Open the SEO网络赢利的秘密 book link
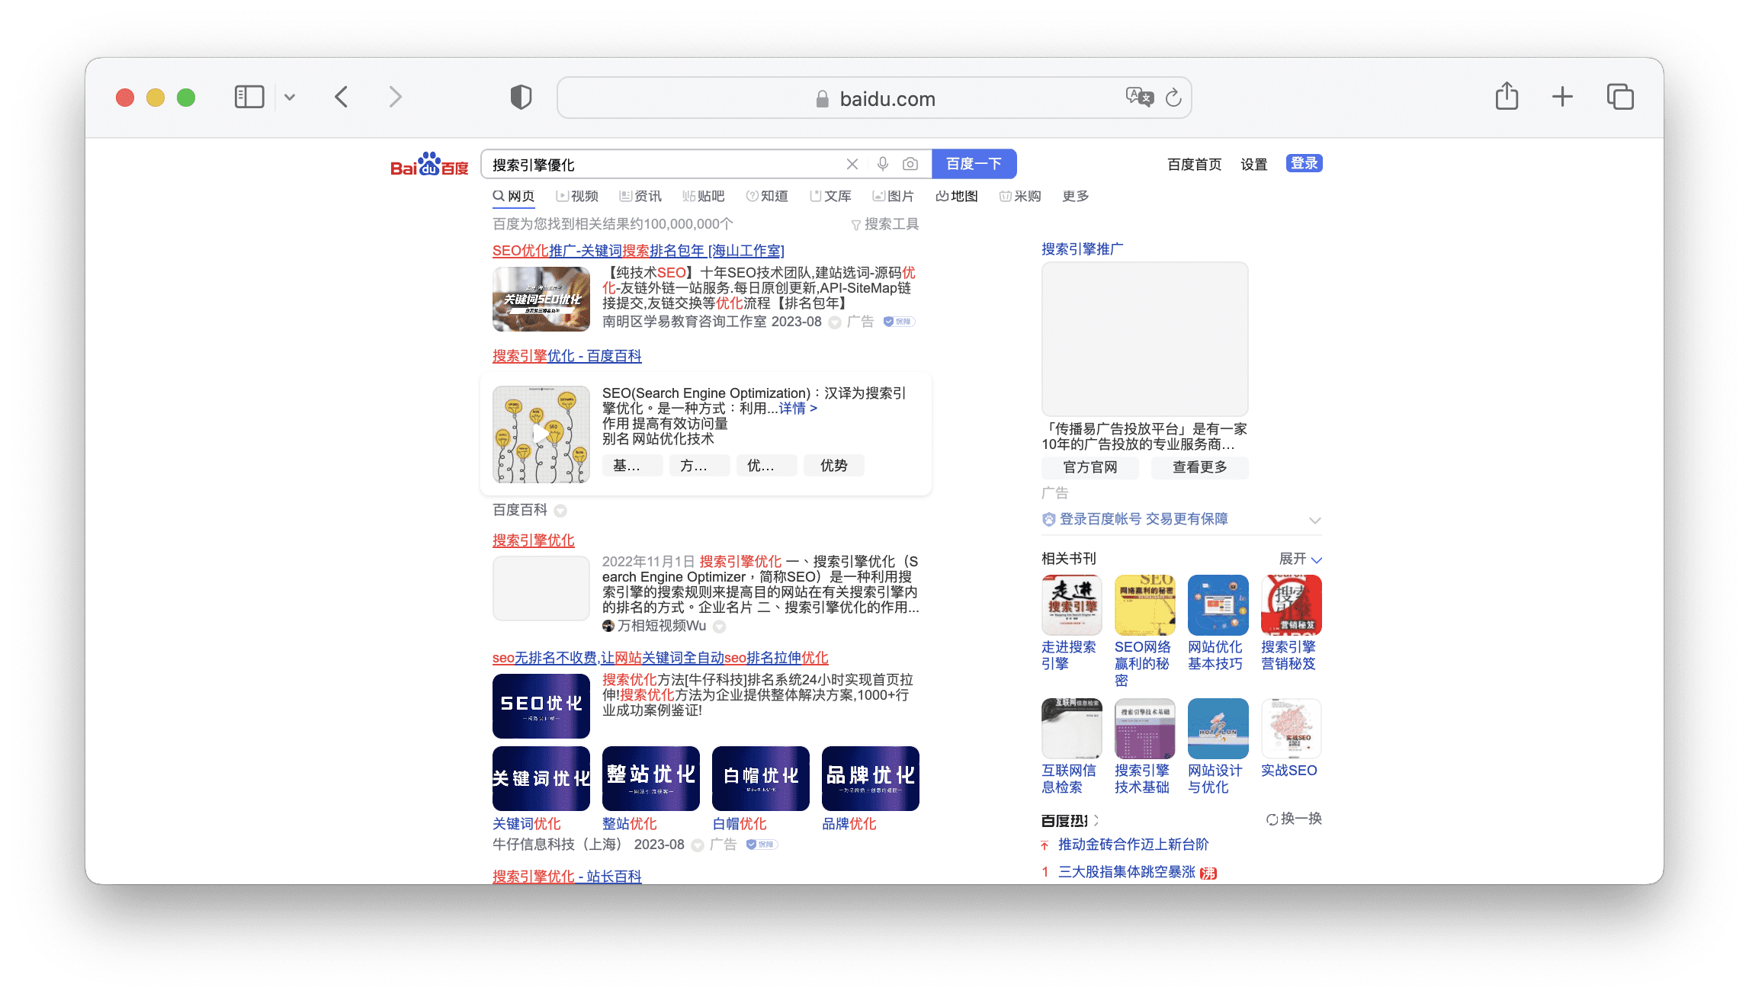The image size is (1749, 997). (1142, 663)
